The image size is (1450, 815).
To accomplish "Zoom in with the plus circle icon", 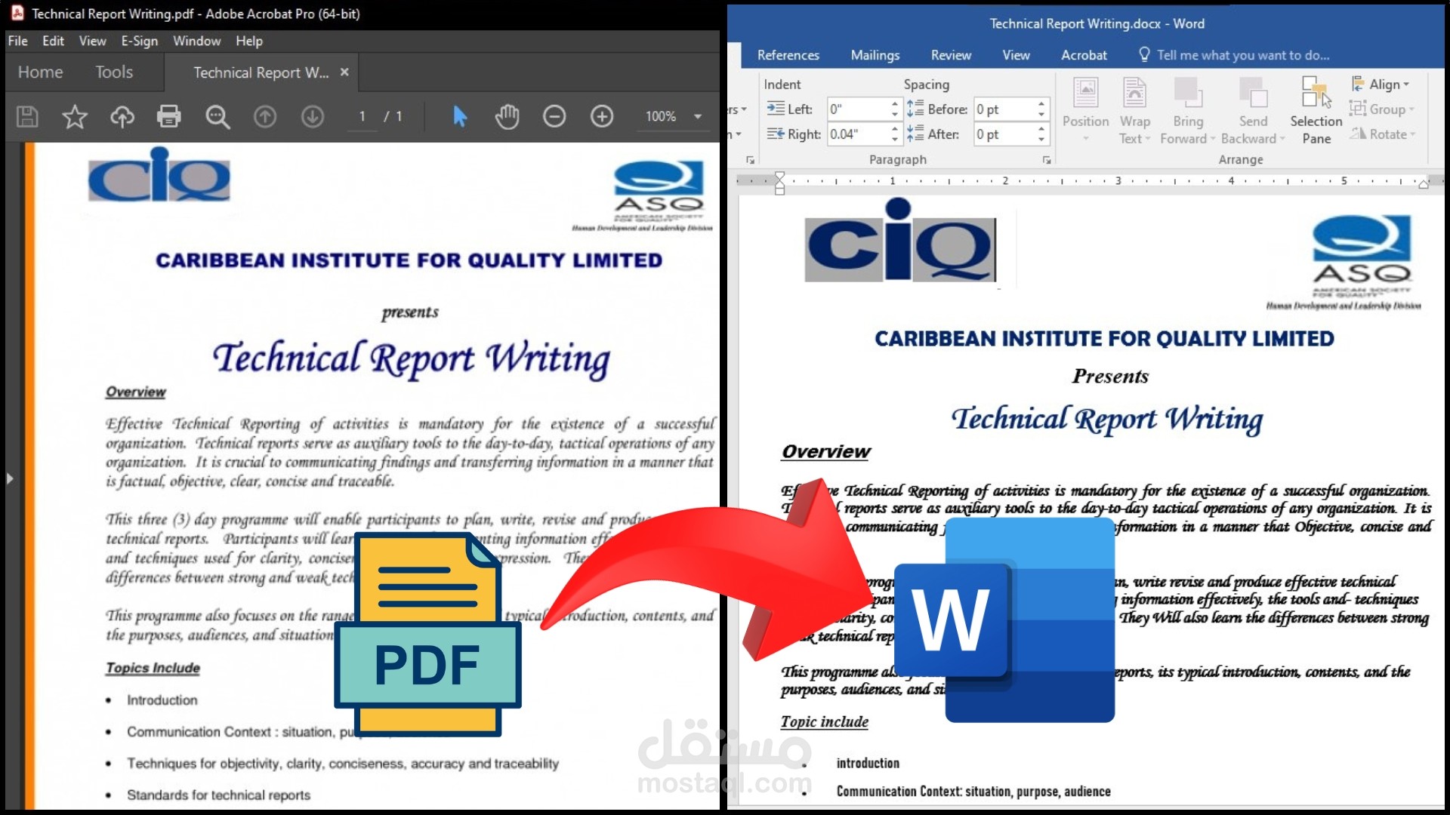I will (x=602, y=116).
